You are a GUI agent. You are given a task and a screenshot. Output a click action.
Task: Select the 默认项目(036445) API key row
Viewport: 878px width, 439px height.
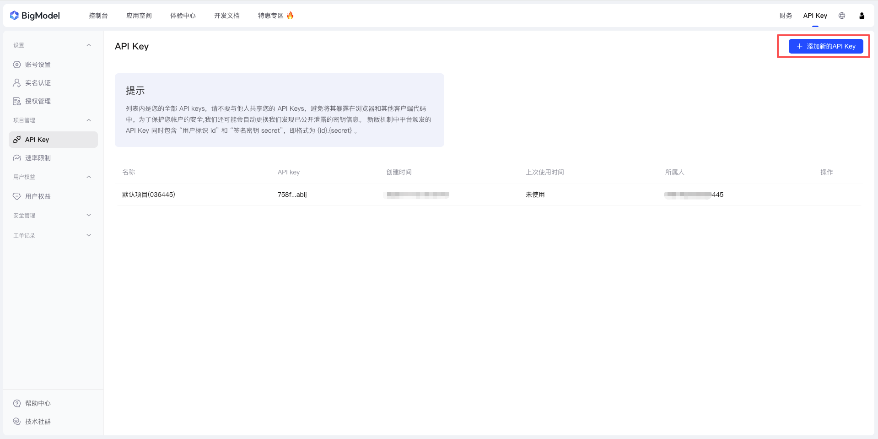[x=148, y=194]
